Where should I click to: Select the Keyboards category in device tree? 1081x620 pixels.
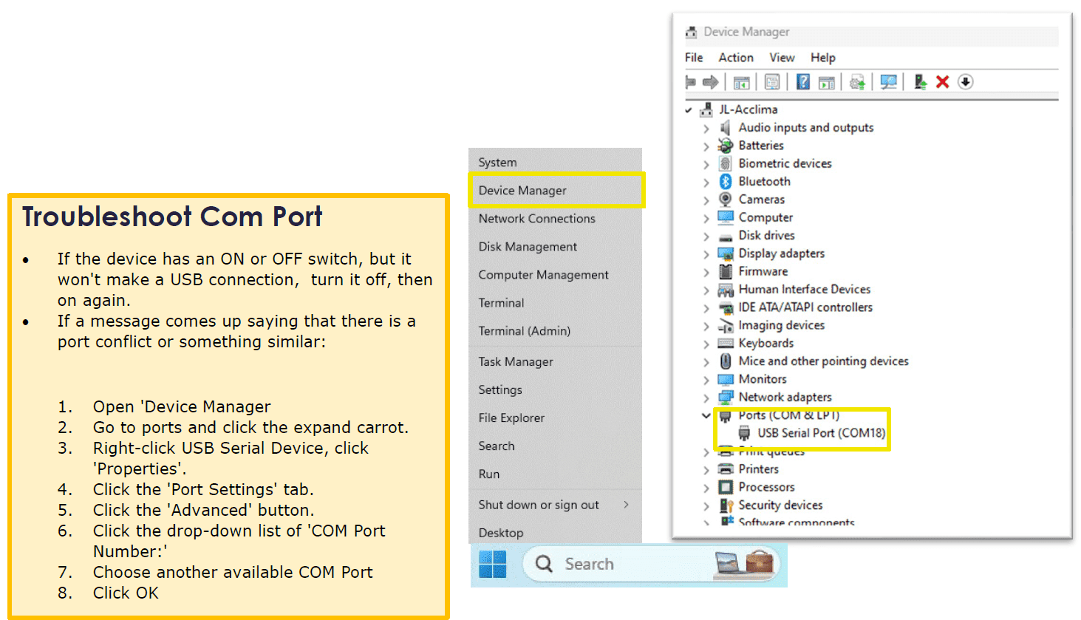765,344
